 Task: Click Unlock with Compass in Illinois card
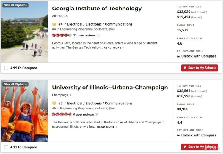[199, 135]
